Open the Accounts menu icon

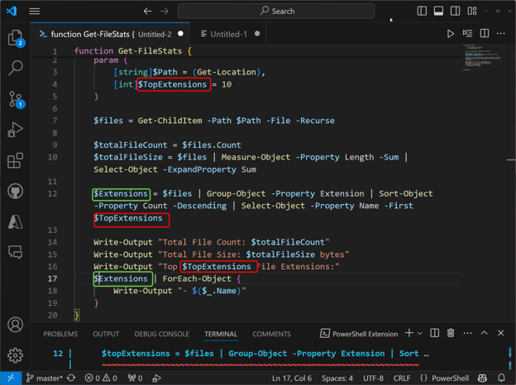[15, 325]
